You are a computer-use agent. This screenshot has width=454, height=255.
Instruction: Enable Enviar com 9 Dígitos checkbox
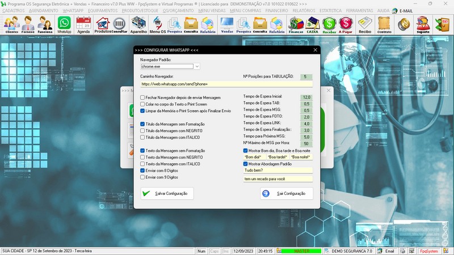tap(142, 177)
